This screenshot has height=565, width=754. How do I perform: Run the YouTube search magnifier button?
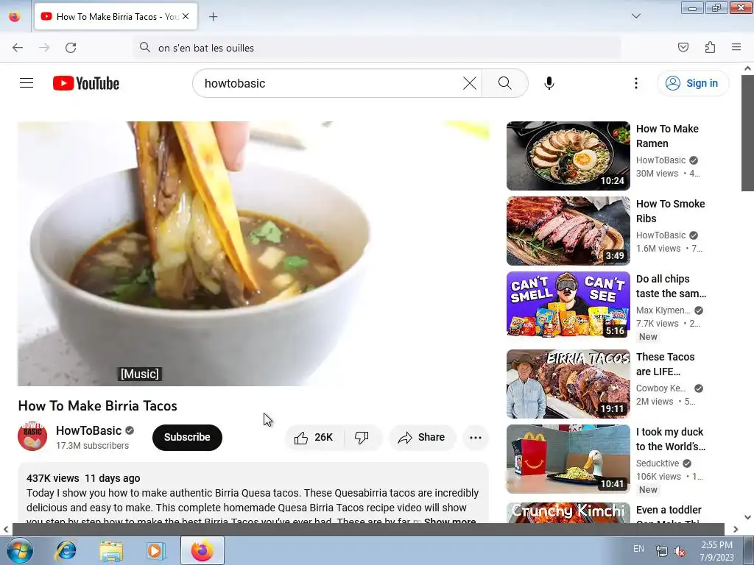tap(505, 83)
